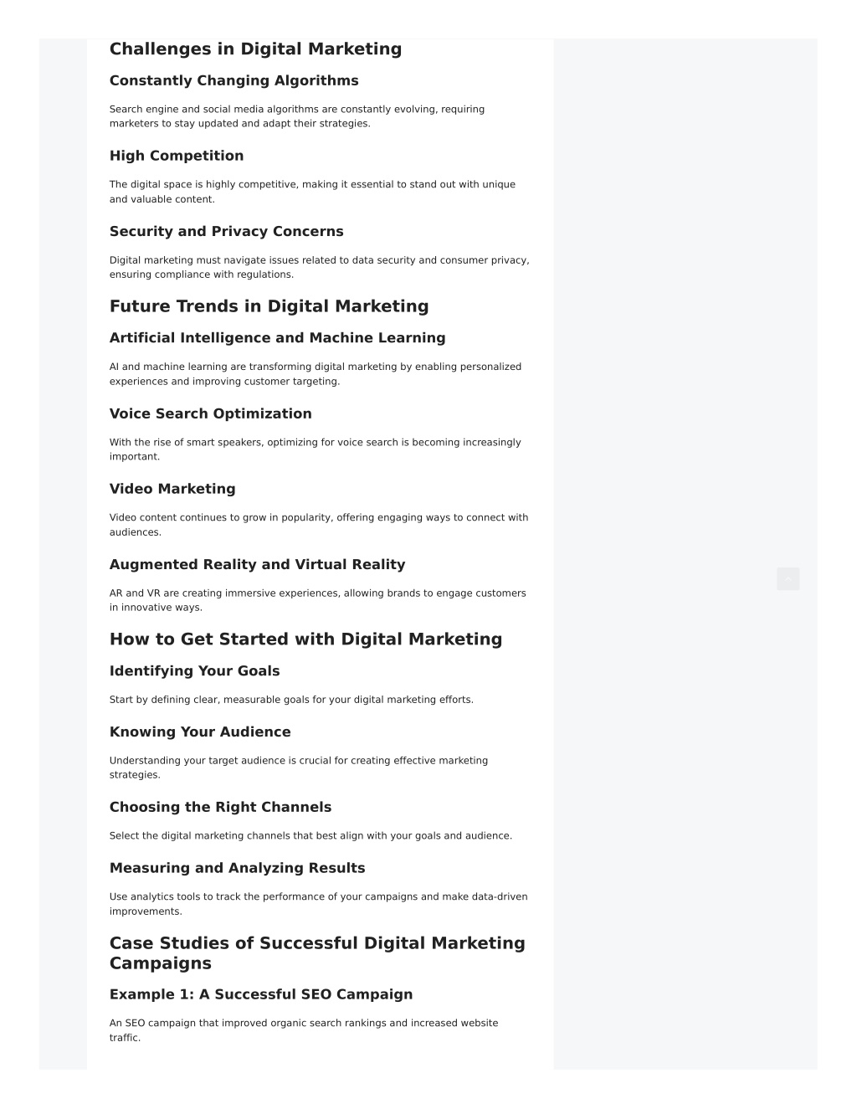This screenshot has height=1109, width=857.
Task: Select the 'Constantly Changing Algorithms' subheading
Action: tap(233, 80)
